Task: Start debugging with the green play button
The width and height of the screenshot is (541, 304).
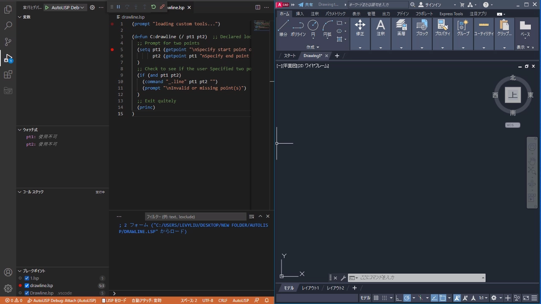Action: point(47,8)
